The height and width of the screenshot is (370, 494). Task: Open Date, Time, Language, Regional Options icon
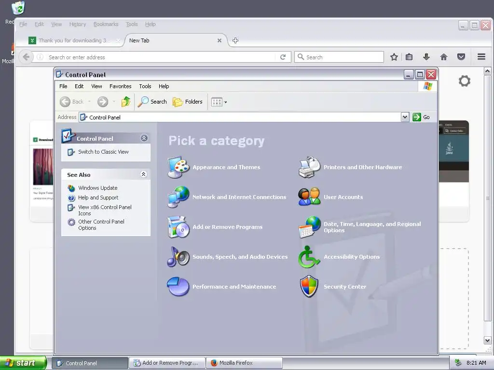click(x=309, y=227)
